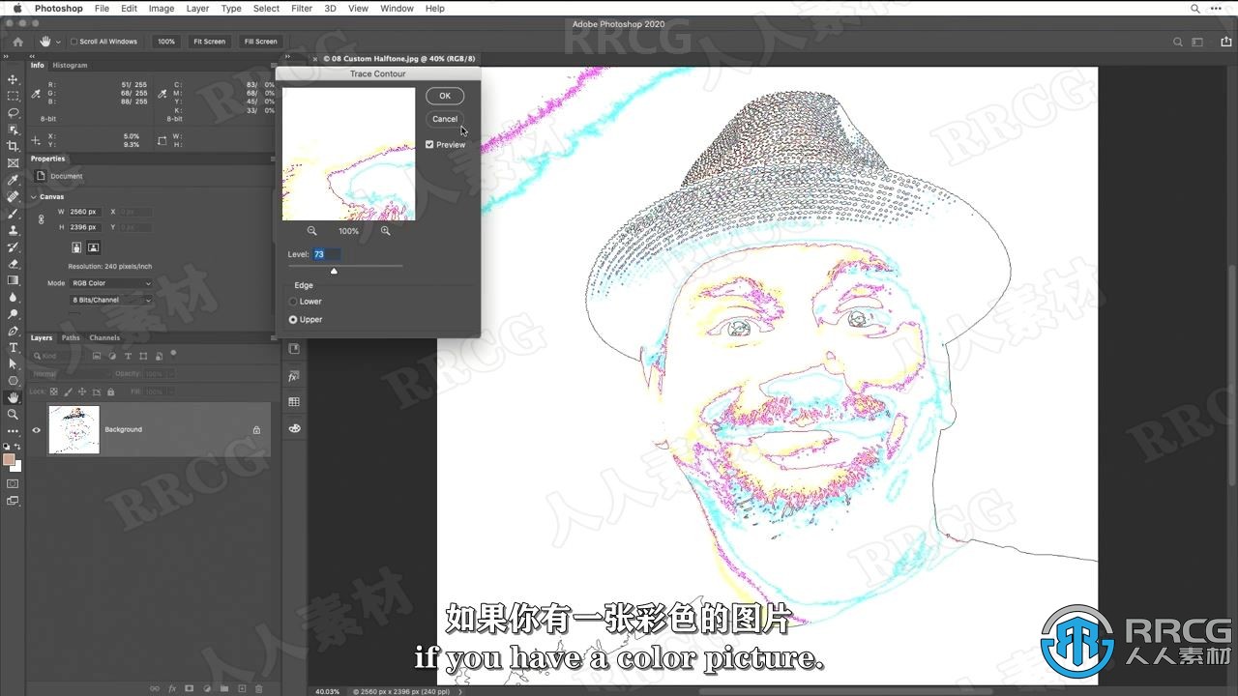Select the Clone Stamp tool

click(13, 230)
